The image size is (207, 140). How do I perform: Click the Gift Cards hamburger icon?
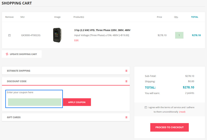pyautogui.click(x=126, y=117)
